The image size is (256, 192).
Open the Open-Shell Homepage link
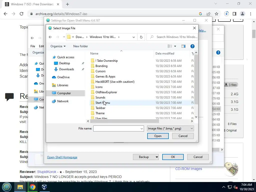coord(62,157)
